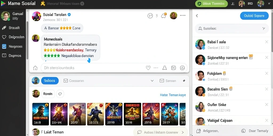
Task: Click diamond icon right of Sencen
Action: tap(184, 81)
